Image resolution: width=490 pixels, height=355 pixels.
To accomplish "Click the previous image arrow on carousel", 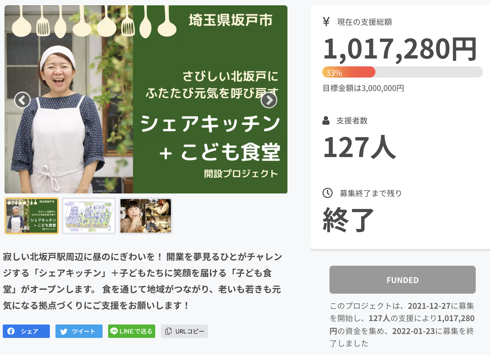I will (x=22, y=100).
